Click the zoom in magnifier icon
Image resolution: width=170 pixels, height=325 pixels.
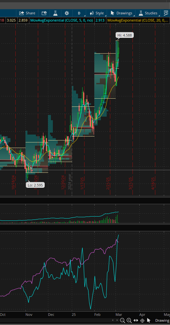tap(129, 320)
